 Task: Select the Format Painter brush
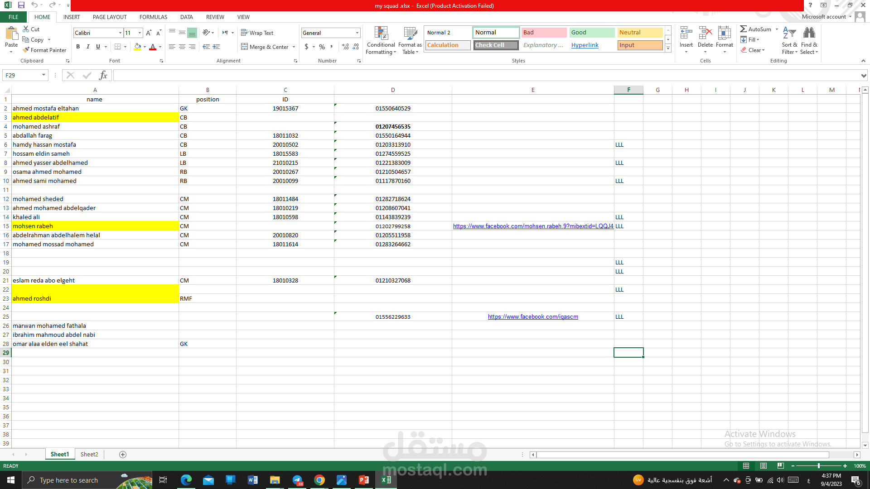coord(44,50)
